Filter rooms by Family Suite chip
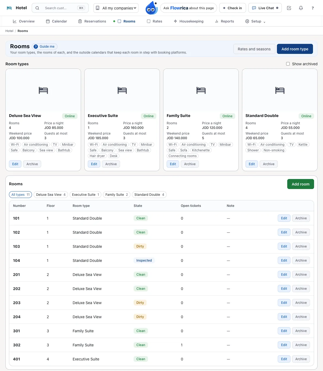The height and width of the screenshot is (371, 323). click(x=117, y=195)
